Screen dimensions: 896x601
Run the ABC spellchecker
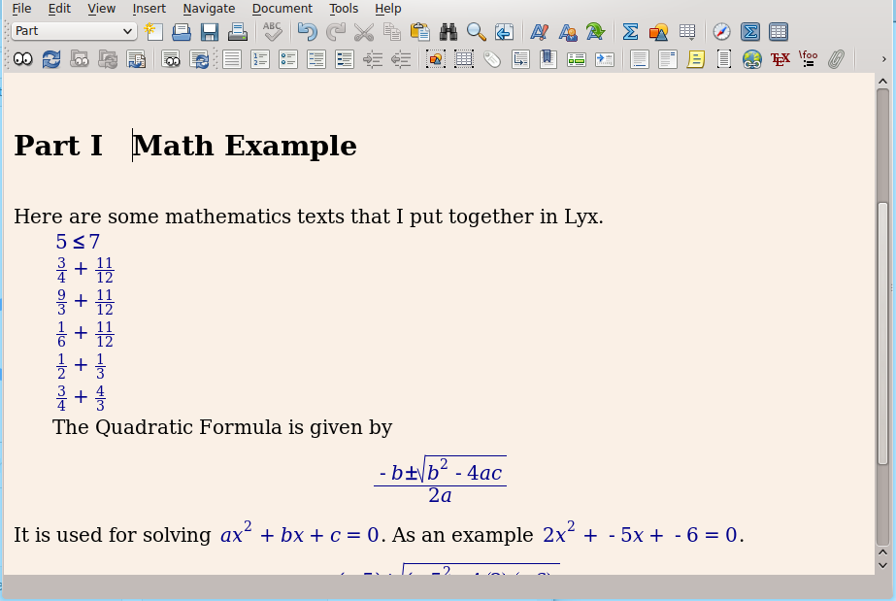(272, 31)
